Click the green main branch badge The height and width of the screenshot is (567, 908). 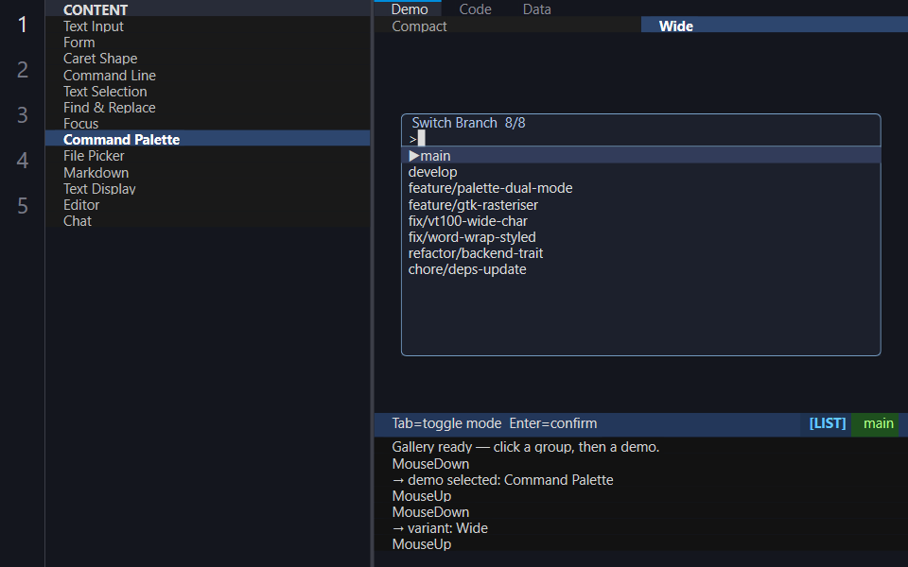tap(878, 423)
